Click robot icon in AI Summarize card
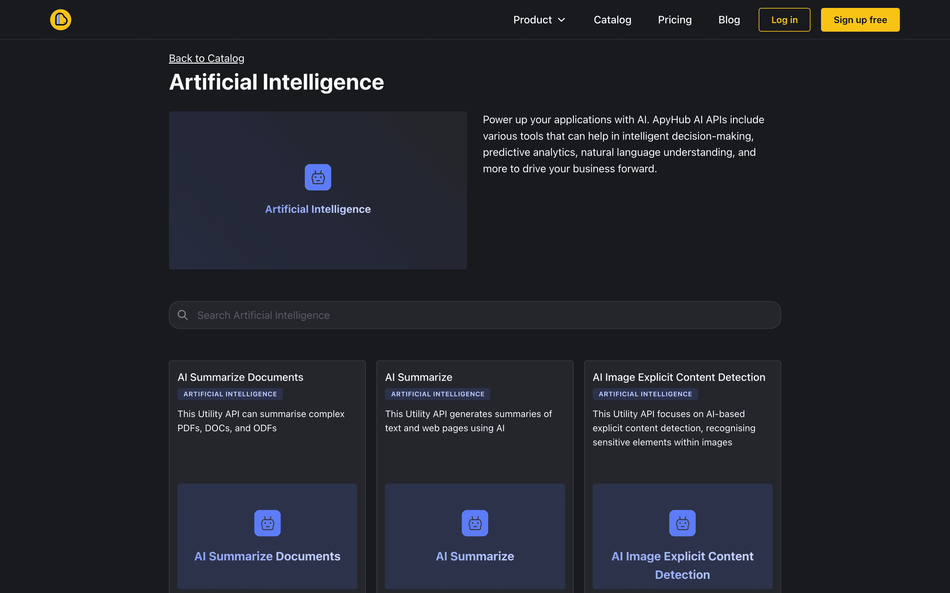Screen dimensions: 950x593 point(475,523)
